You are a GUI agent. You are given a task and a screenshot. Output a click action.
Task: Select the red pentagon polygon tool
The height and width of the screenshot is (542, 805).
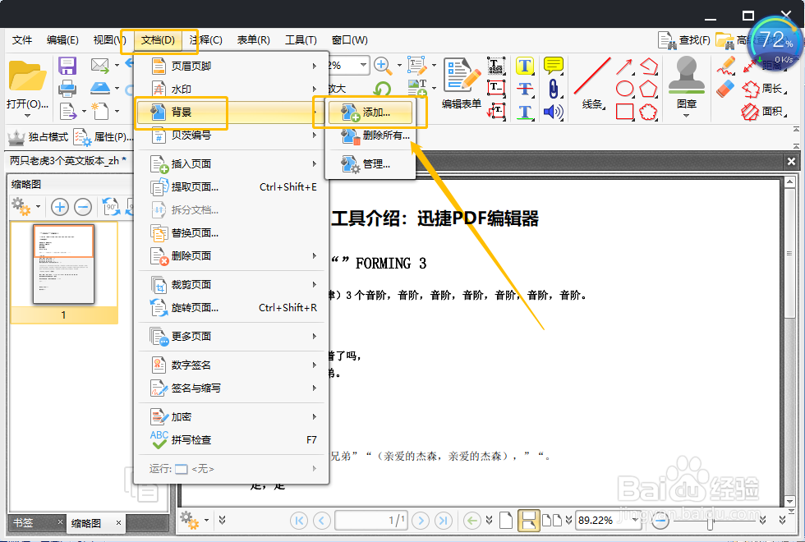[648, 89]
